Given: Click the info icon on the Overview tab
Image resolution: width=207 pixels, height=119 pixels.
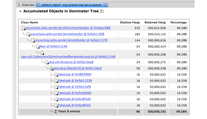Looking at the screenshot, I should coord(19,5).
